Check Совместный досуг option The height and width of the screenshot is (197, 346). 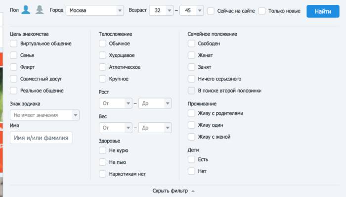(x=13, y=79)
